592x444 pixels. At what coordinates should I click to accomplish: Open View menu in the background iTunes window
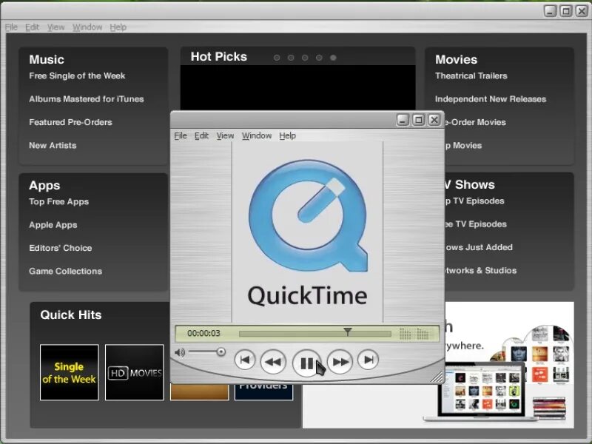coord(56,27)
